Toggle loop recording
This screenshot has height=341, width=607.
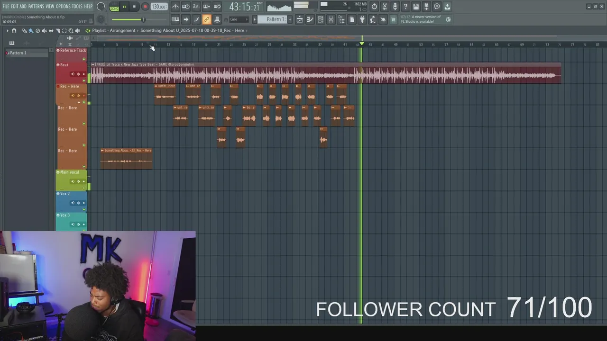pyautogui.click(x=217, y=7)
